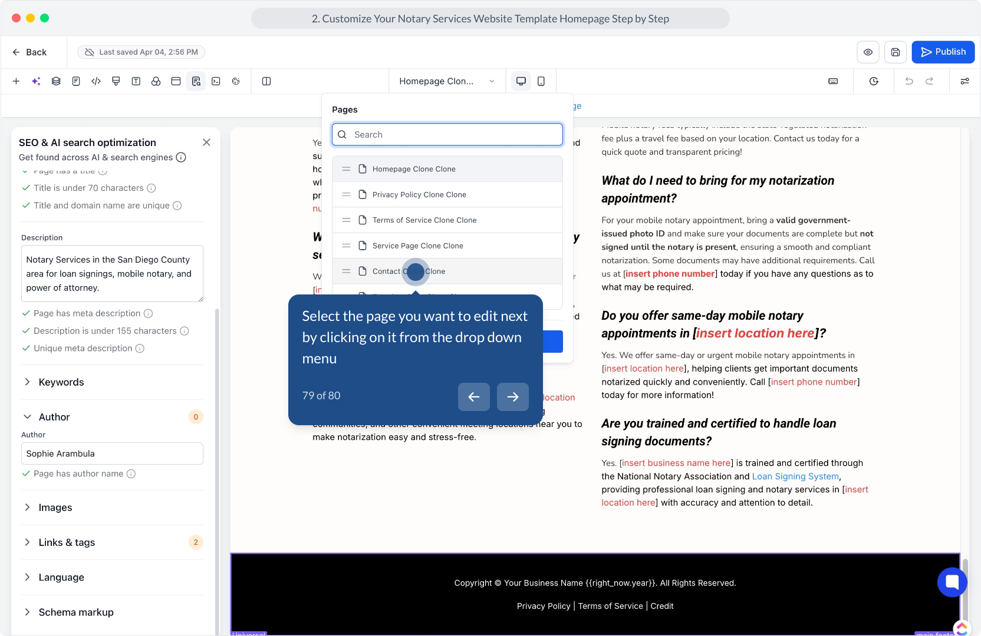981x636 pixels.
Task: Expand the Links & tags section
Action: [112, 542]
